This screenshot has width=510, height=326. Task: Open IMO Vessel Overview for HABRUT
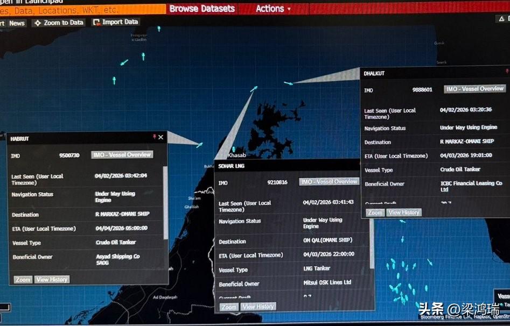[122, 155]
